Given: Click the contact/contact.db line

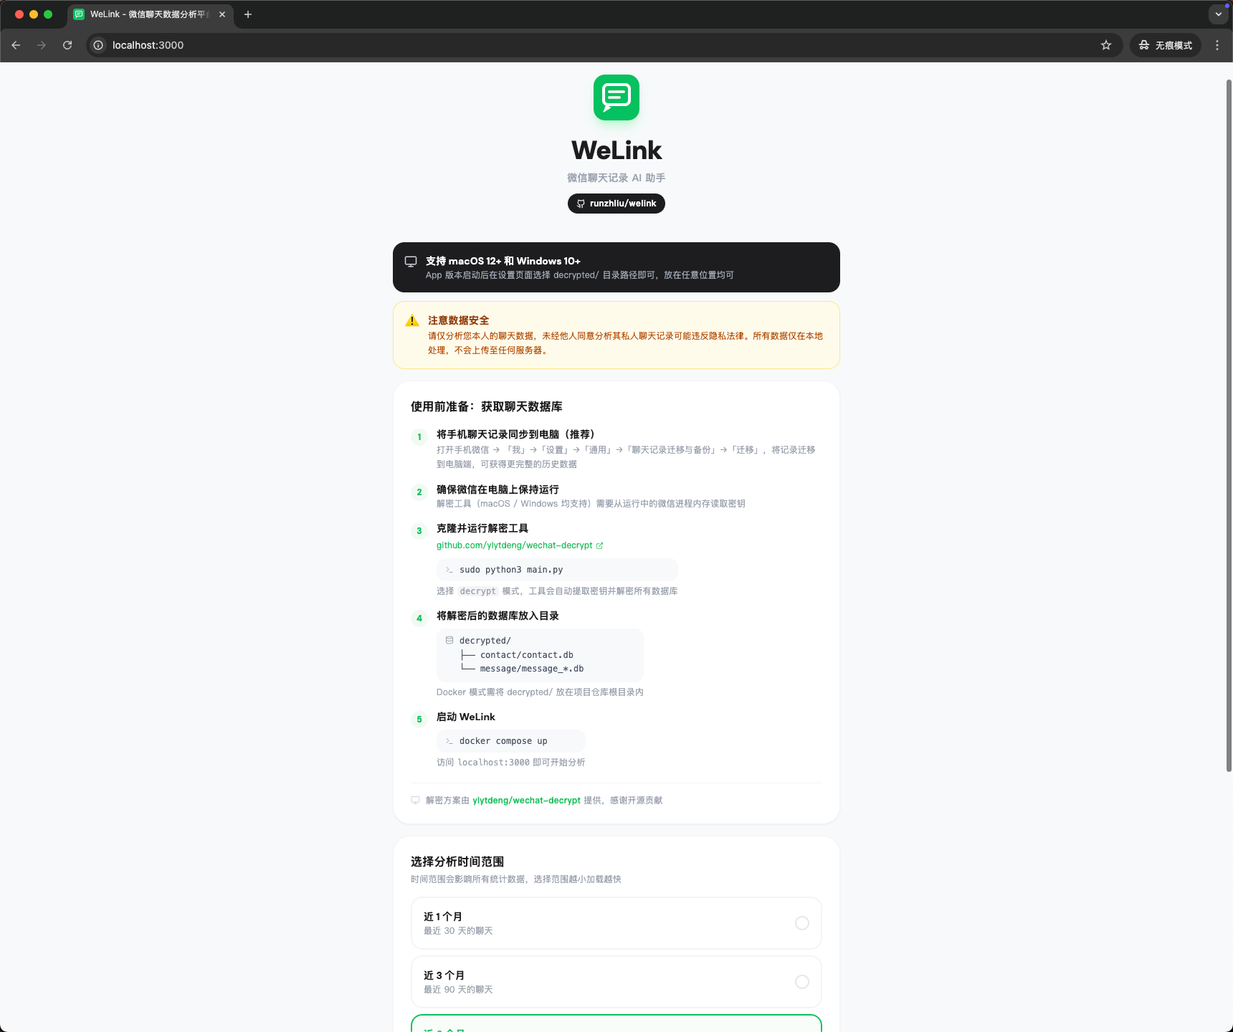Looking at the screenshot, I should click(x=527, y=655).
